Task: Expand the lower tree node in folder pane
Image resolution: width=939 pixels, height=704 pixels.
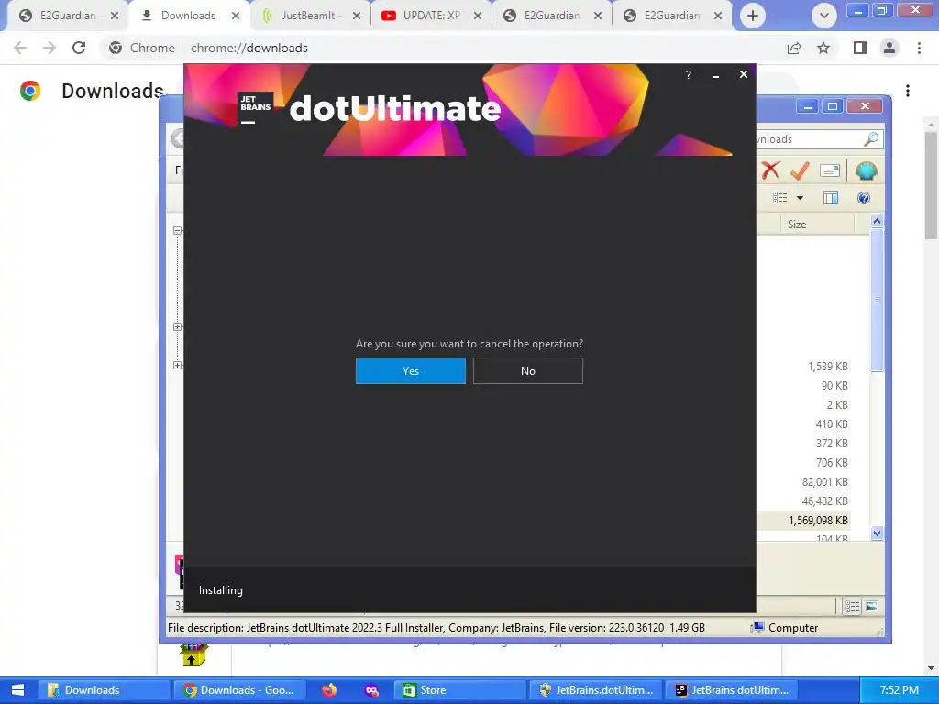Action: [x=177, y=365]
